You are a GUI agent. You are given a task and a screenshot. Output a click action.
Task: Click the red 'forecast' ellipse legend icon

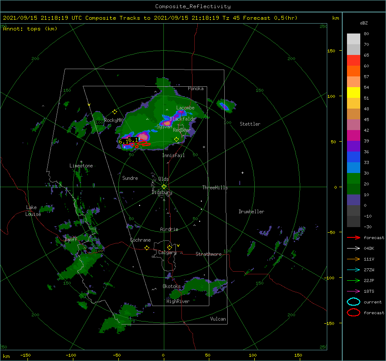[353, 312]
